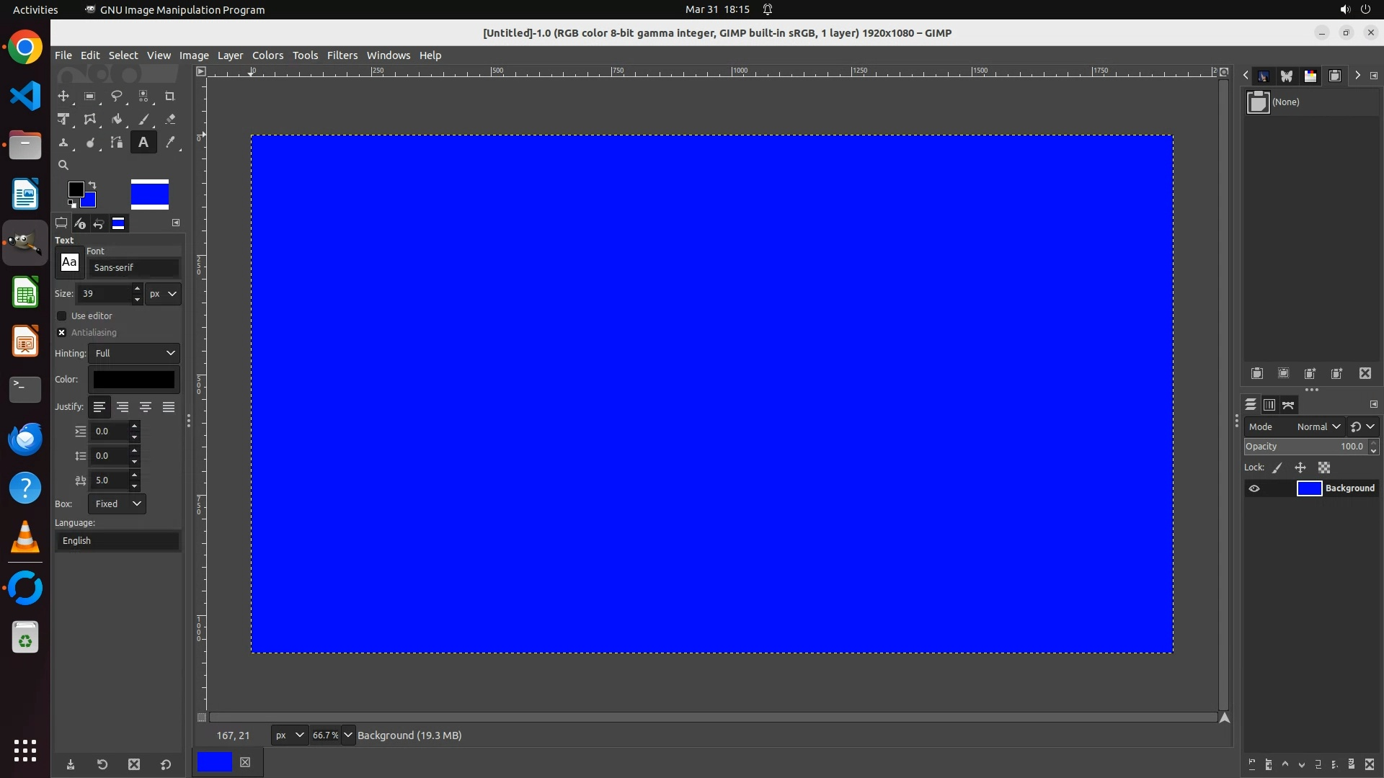Select the Paintbrush tool
The height and width of the screenshot is (778, 1384).
click(x=143, y=120)
